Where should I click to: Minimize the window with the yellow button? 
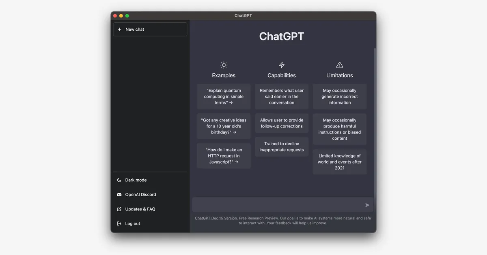click(x=121, y=16)
